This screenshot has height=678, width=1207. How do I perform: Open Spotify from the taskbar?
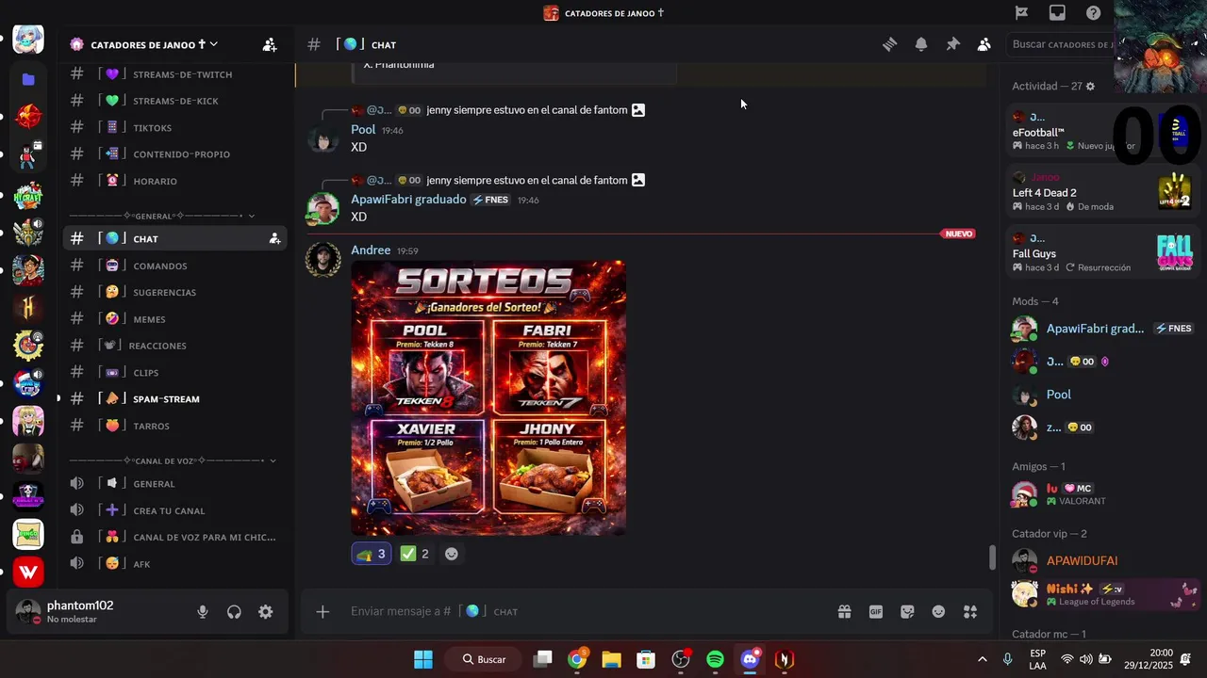click(715, 659)
